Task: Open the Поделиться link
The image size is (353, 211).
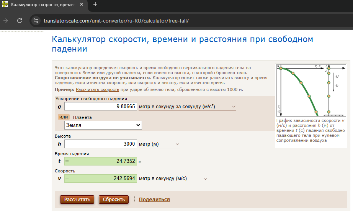Action: click(154, 199)
